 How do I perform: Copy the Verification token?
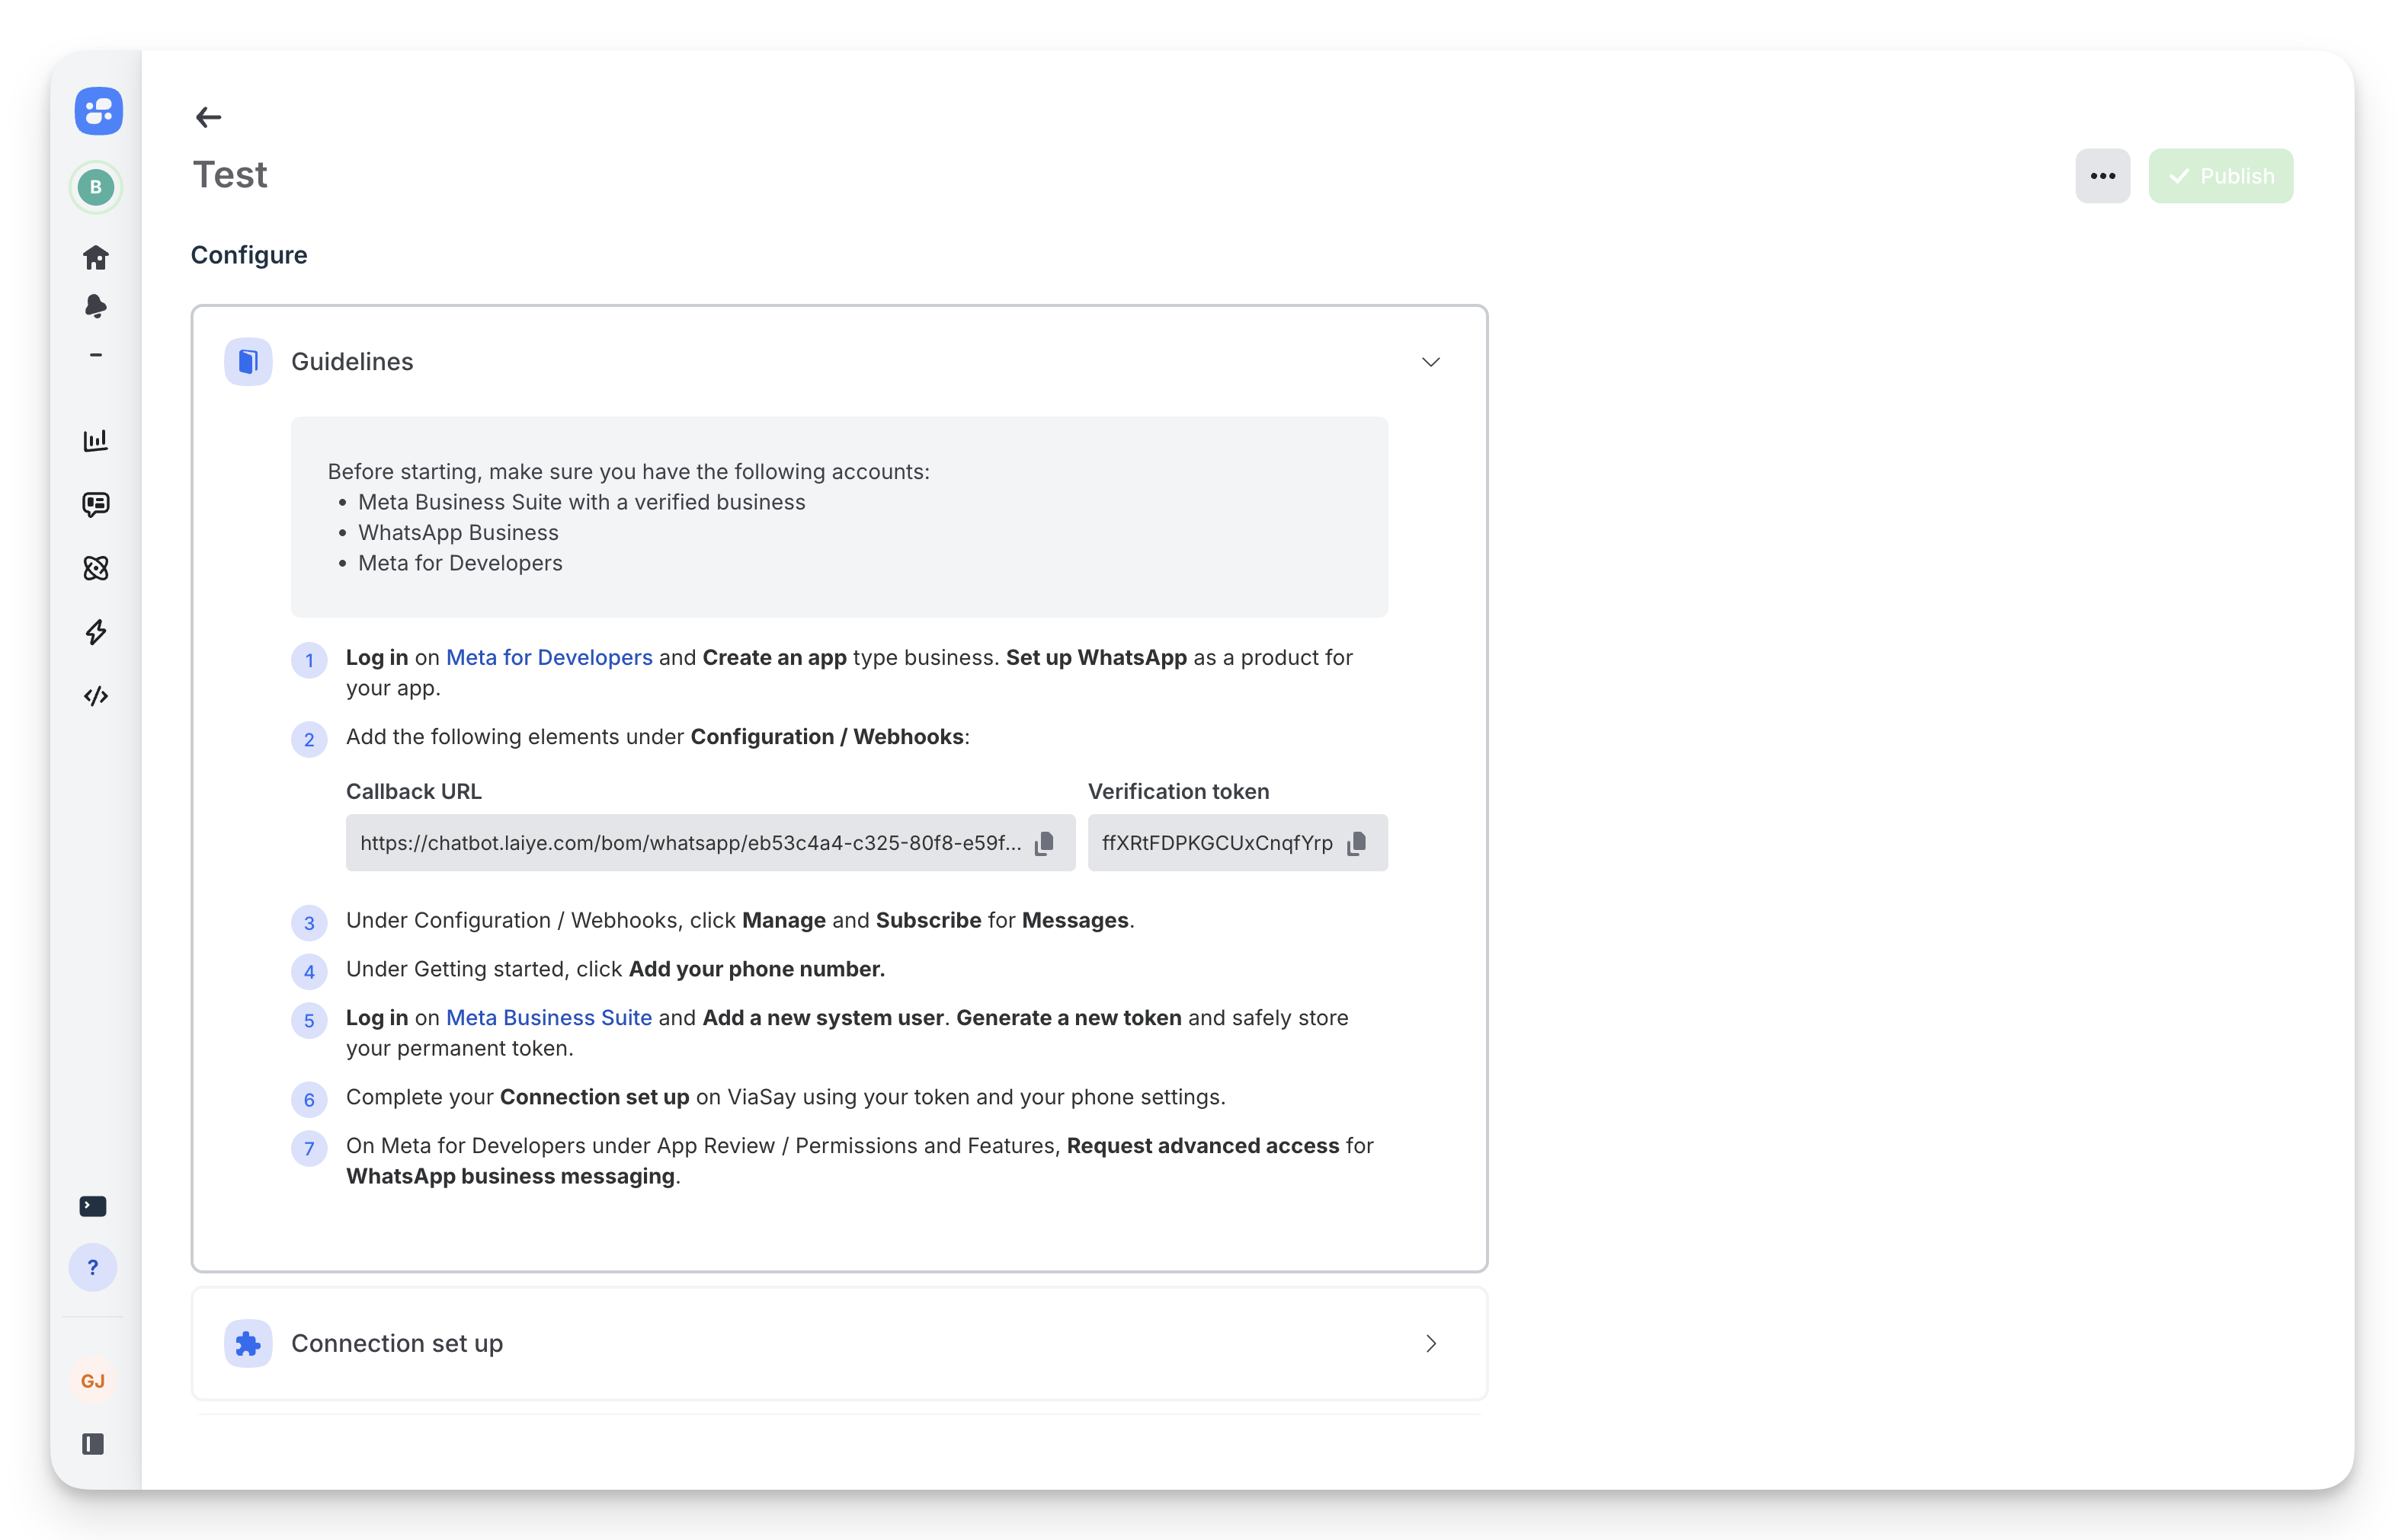click(x=1356, y=843)
